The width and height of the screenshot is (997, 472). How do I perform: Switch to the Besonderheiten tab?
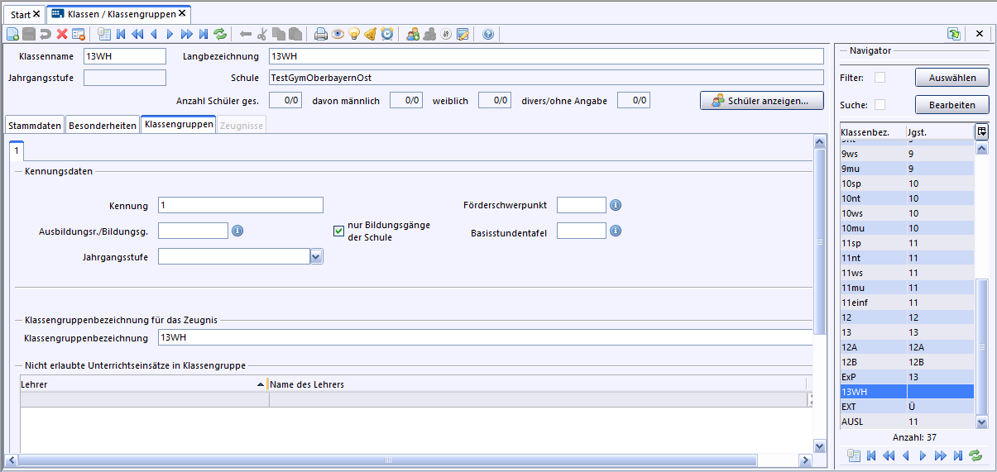pos(103,126)
